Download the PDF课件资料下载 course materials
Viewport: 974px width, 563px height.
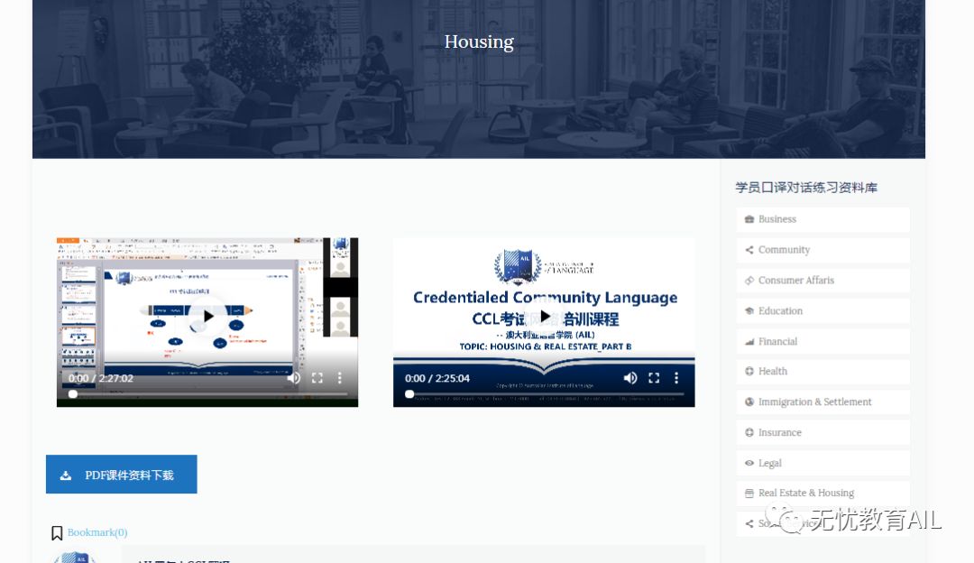[121, 475]
